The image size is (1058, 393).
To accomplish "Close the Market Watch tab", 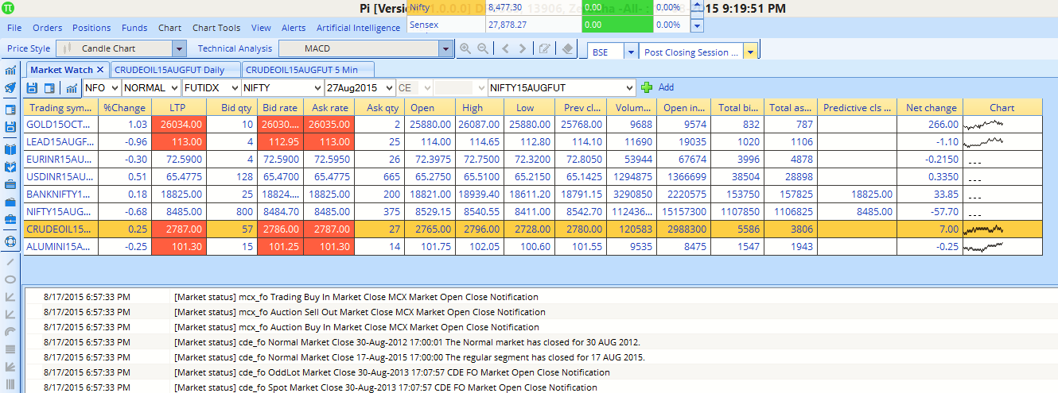I will point(100,70).
